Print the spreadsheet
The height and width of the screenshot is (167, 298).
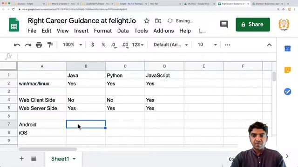point(39,45)
